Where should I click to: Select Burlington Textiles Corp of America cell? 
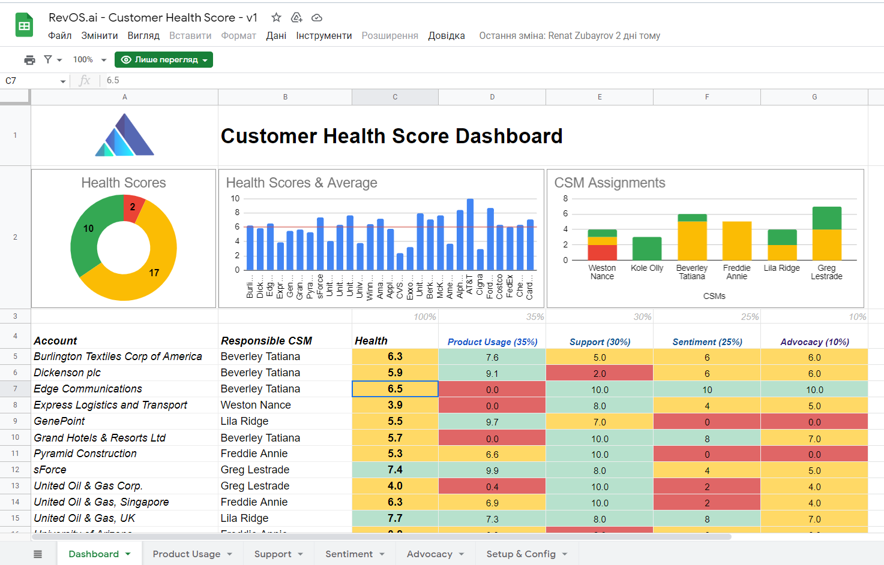[x=125, y=356]
